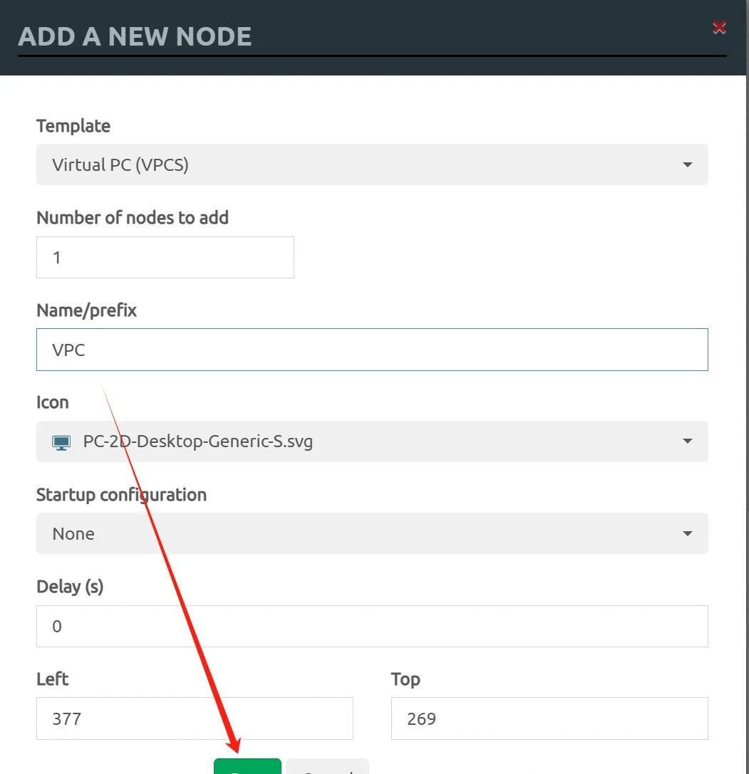Select the Top position field showing 269
Image resolution: width=749 pixels, height=774 pixels.
point(549,718)
